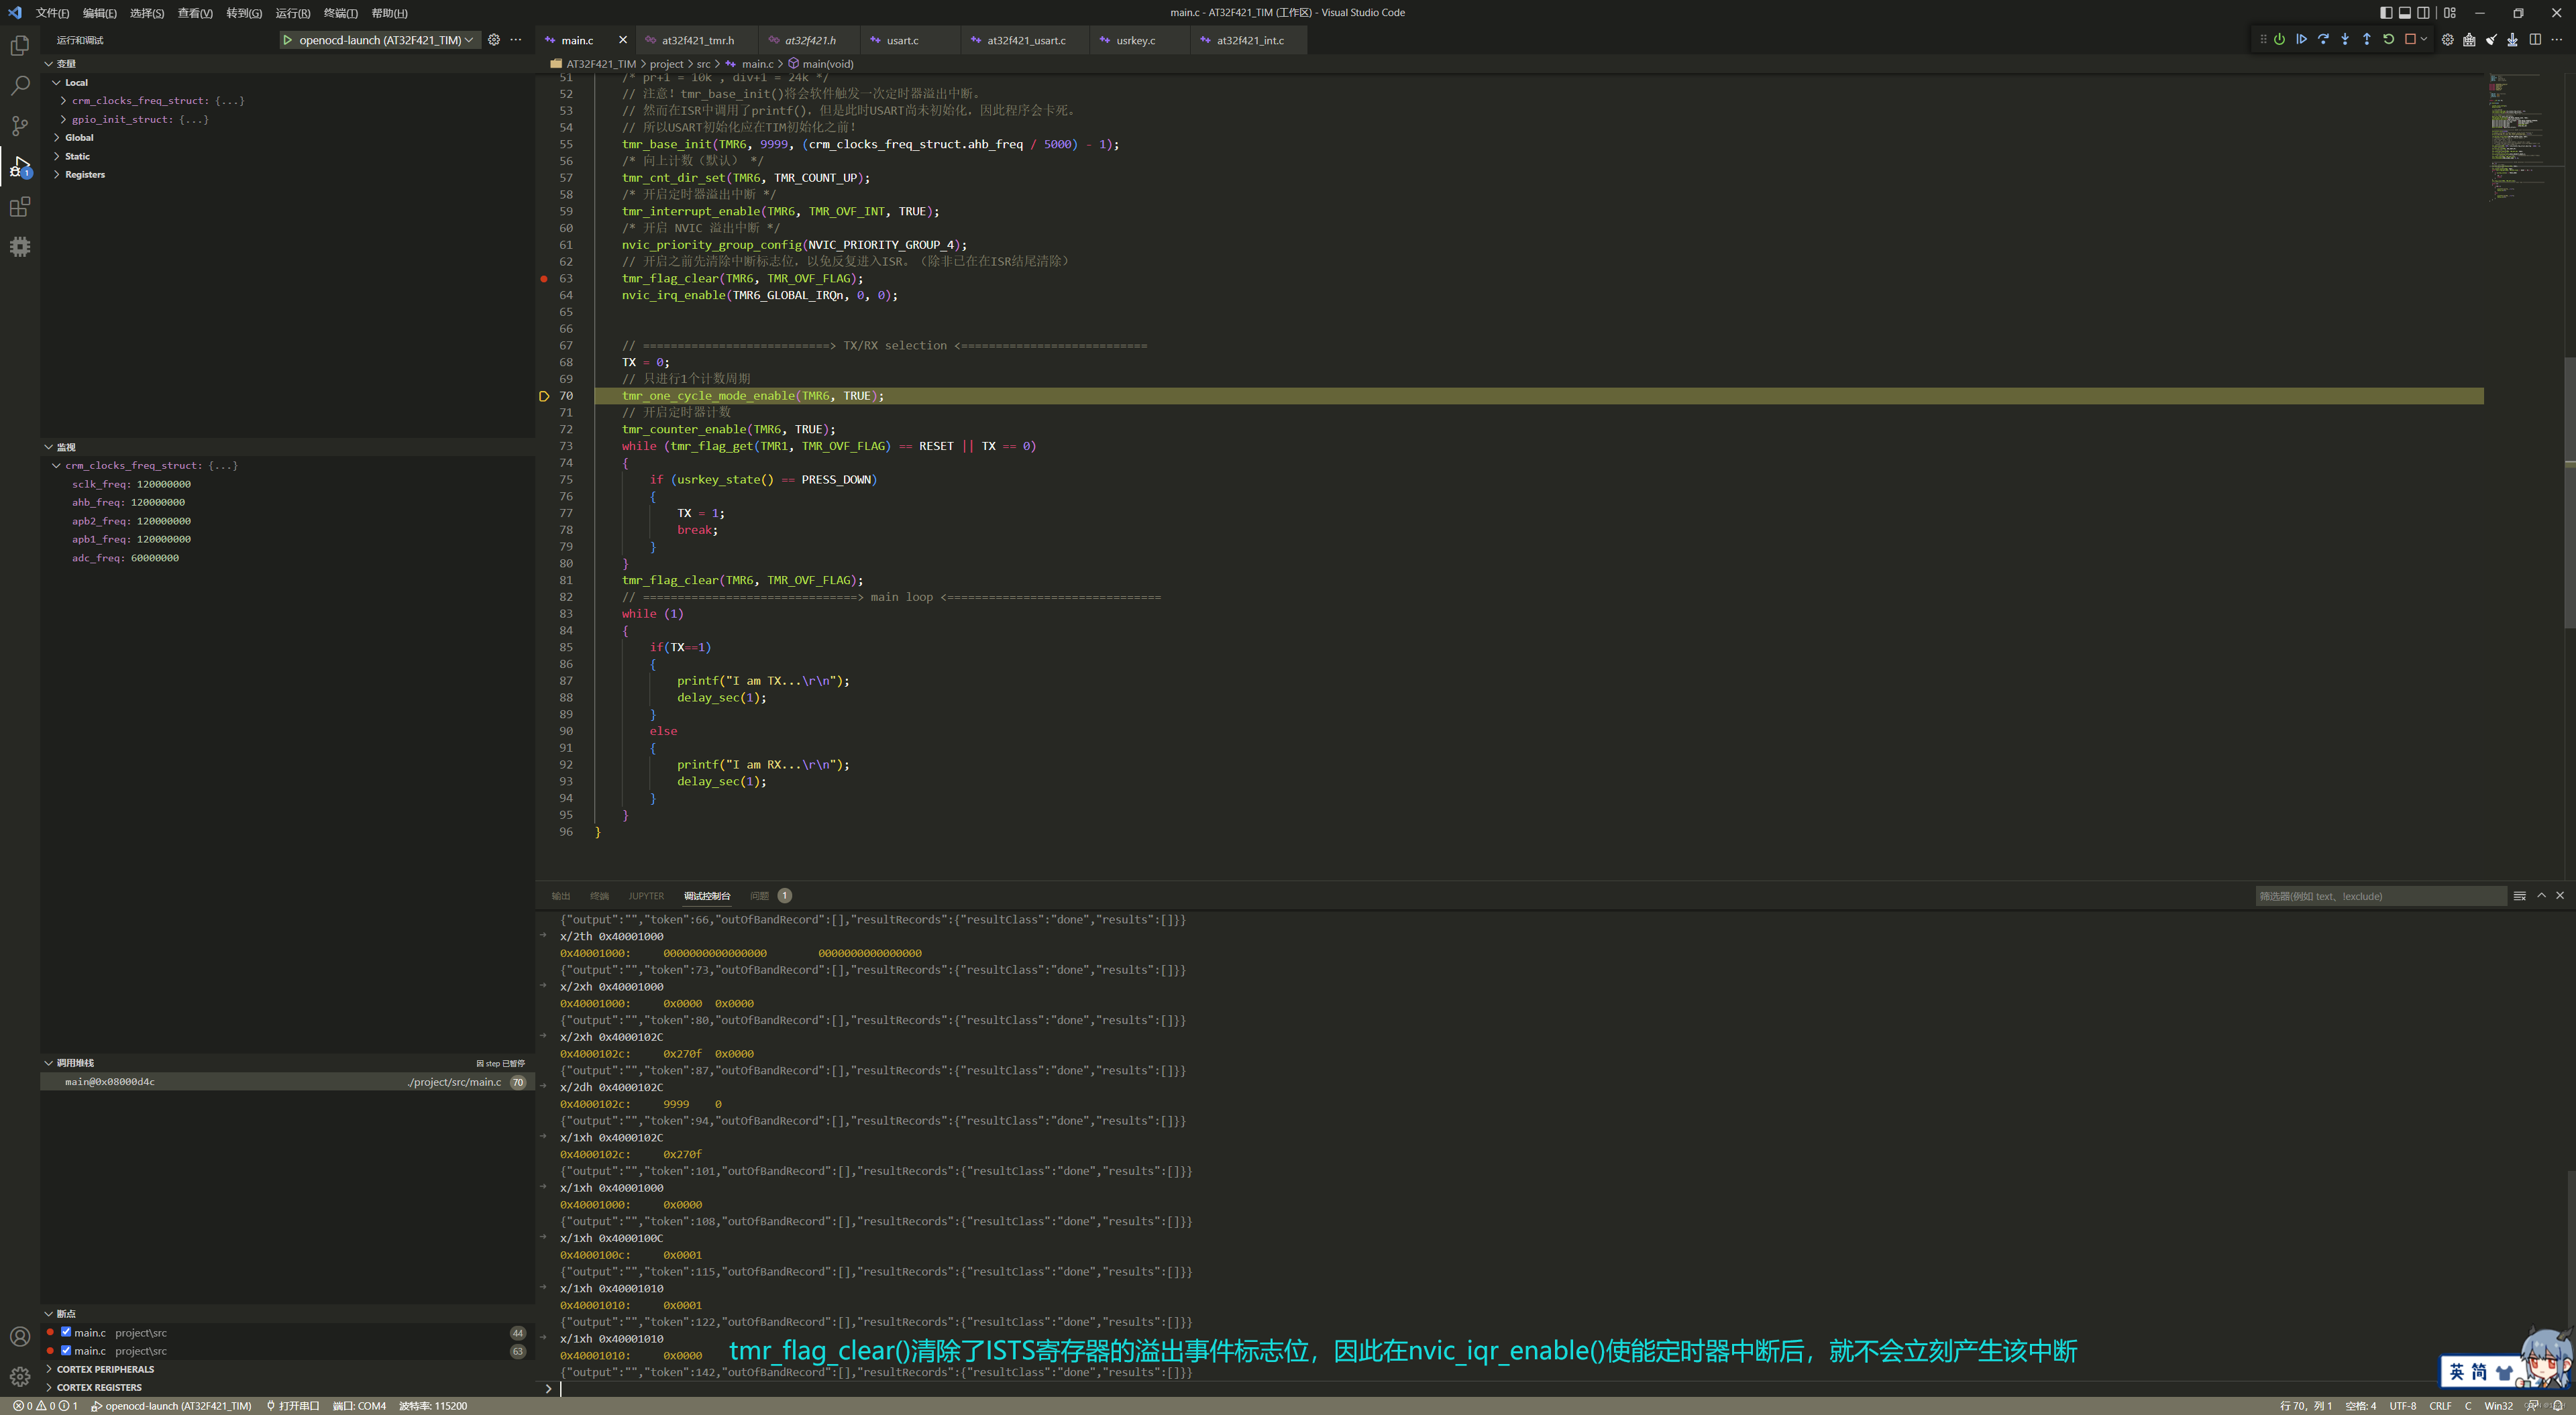Click the debug Continue button
Image resolution: width=2576 pixels, height=1415 pixels.
pos(2301,40)
